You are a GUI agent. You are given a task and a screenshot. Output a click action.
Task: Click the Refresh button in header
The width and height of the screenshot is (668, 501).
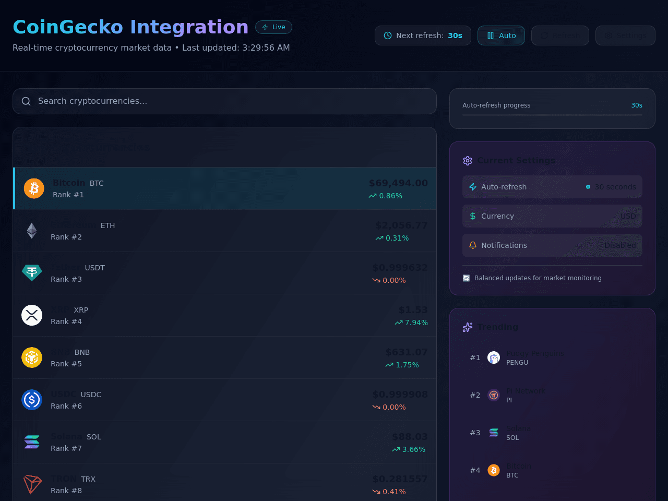pos(560,35)
